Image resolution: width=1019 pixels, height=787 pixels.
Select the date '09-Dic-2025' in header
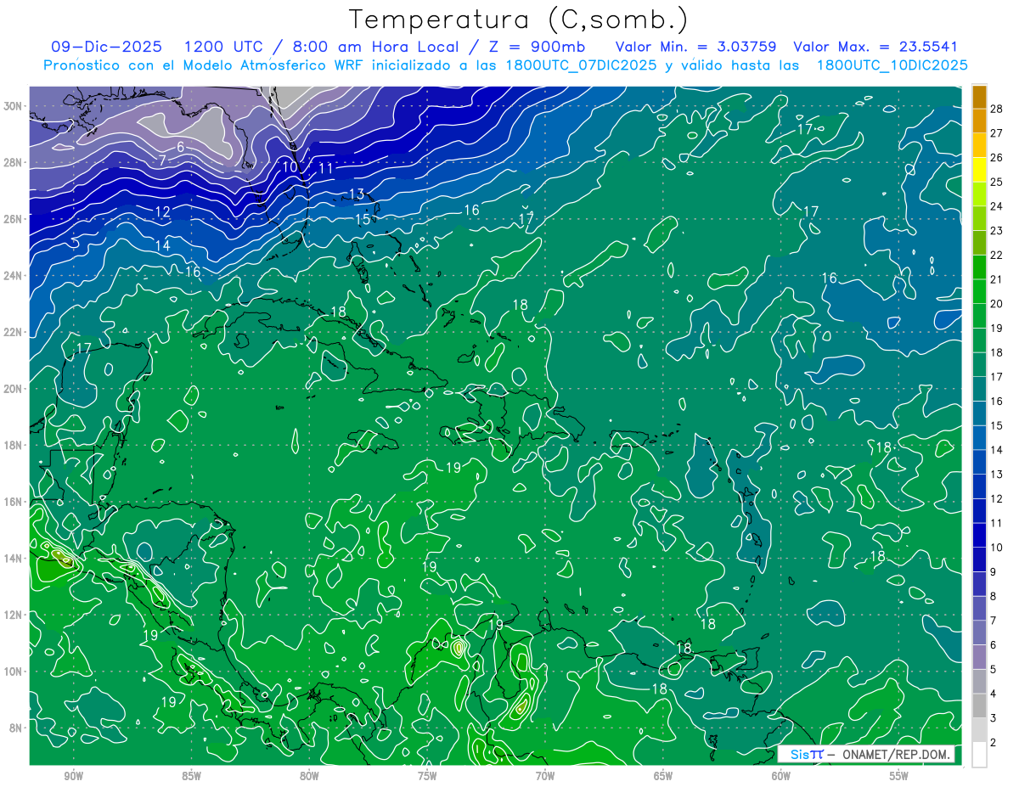click(x=105, y=48)
